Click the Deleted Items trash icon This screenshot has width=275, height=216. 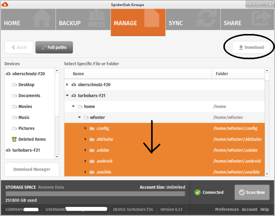(x=14, y=139)
